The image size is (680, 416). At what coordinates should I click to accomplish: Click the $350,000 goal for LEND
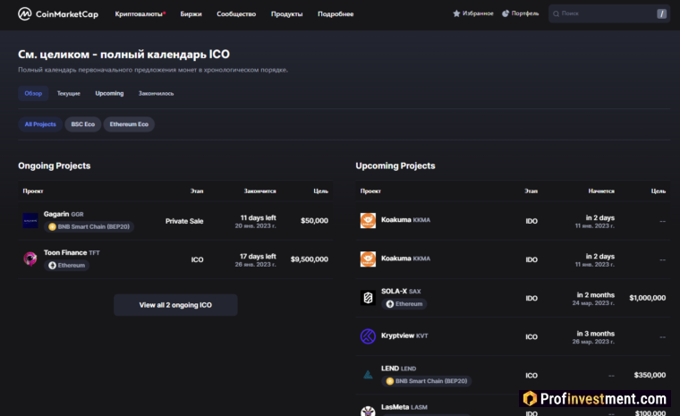pyautogui.click(x=650, y=375)
